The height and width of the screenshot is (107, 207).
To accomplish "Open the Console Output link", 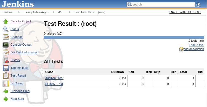I will pos(21,45).
